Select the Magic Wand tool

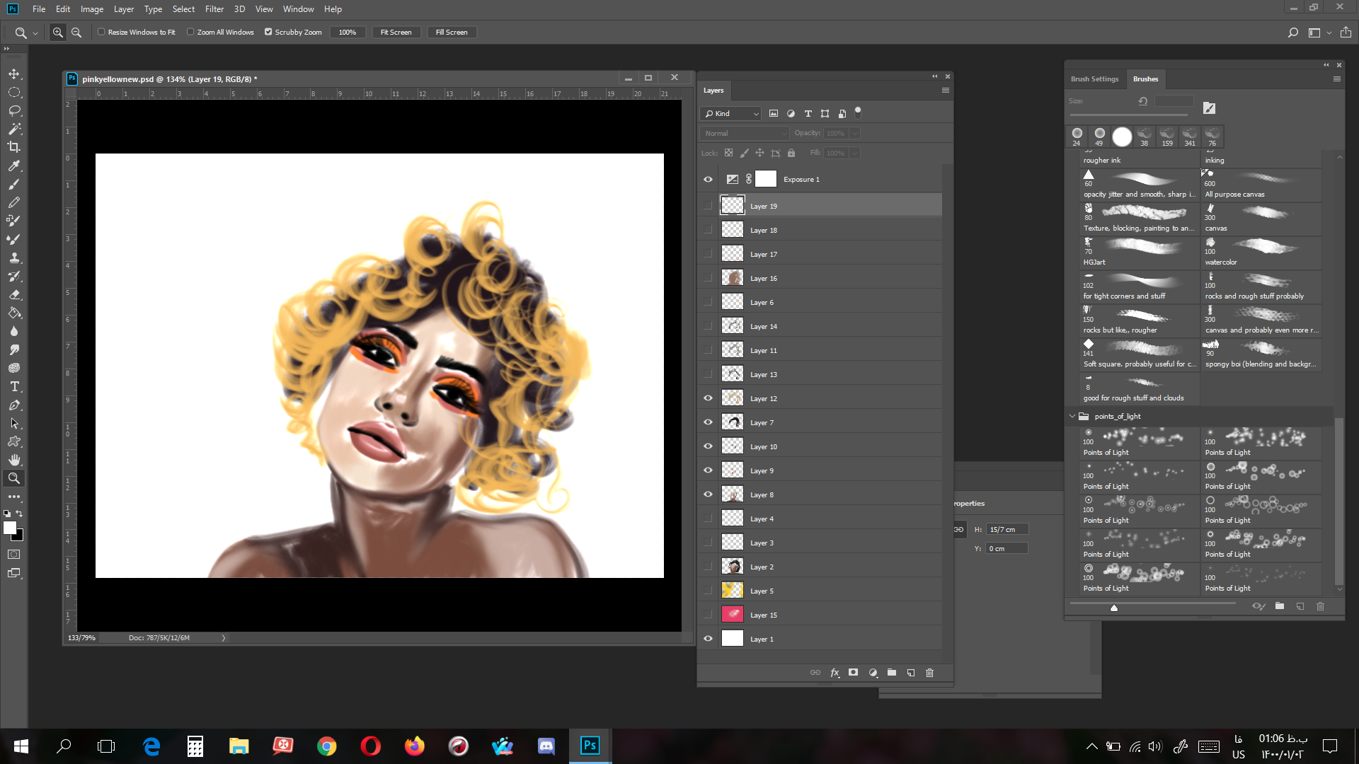[x=14, y=129]
